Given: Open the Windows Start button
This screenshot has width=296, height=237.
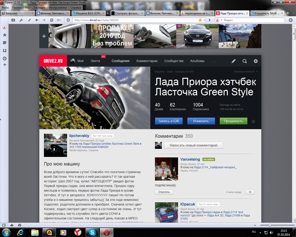Looking at the screenshot, I should 6,232.
